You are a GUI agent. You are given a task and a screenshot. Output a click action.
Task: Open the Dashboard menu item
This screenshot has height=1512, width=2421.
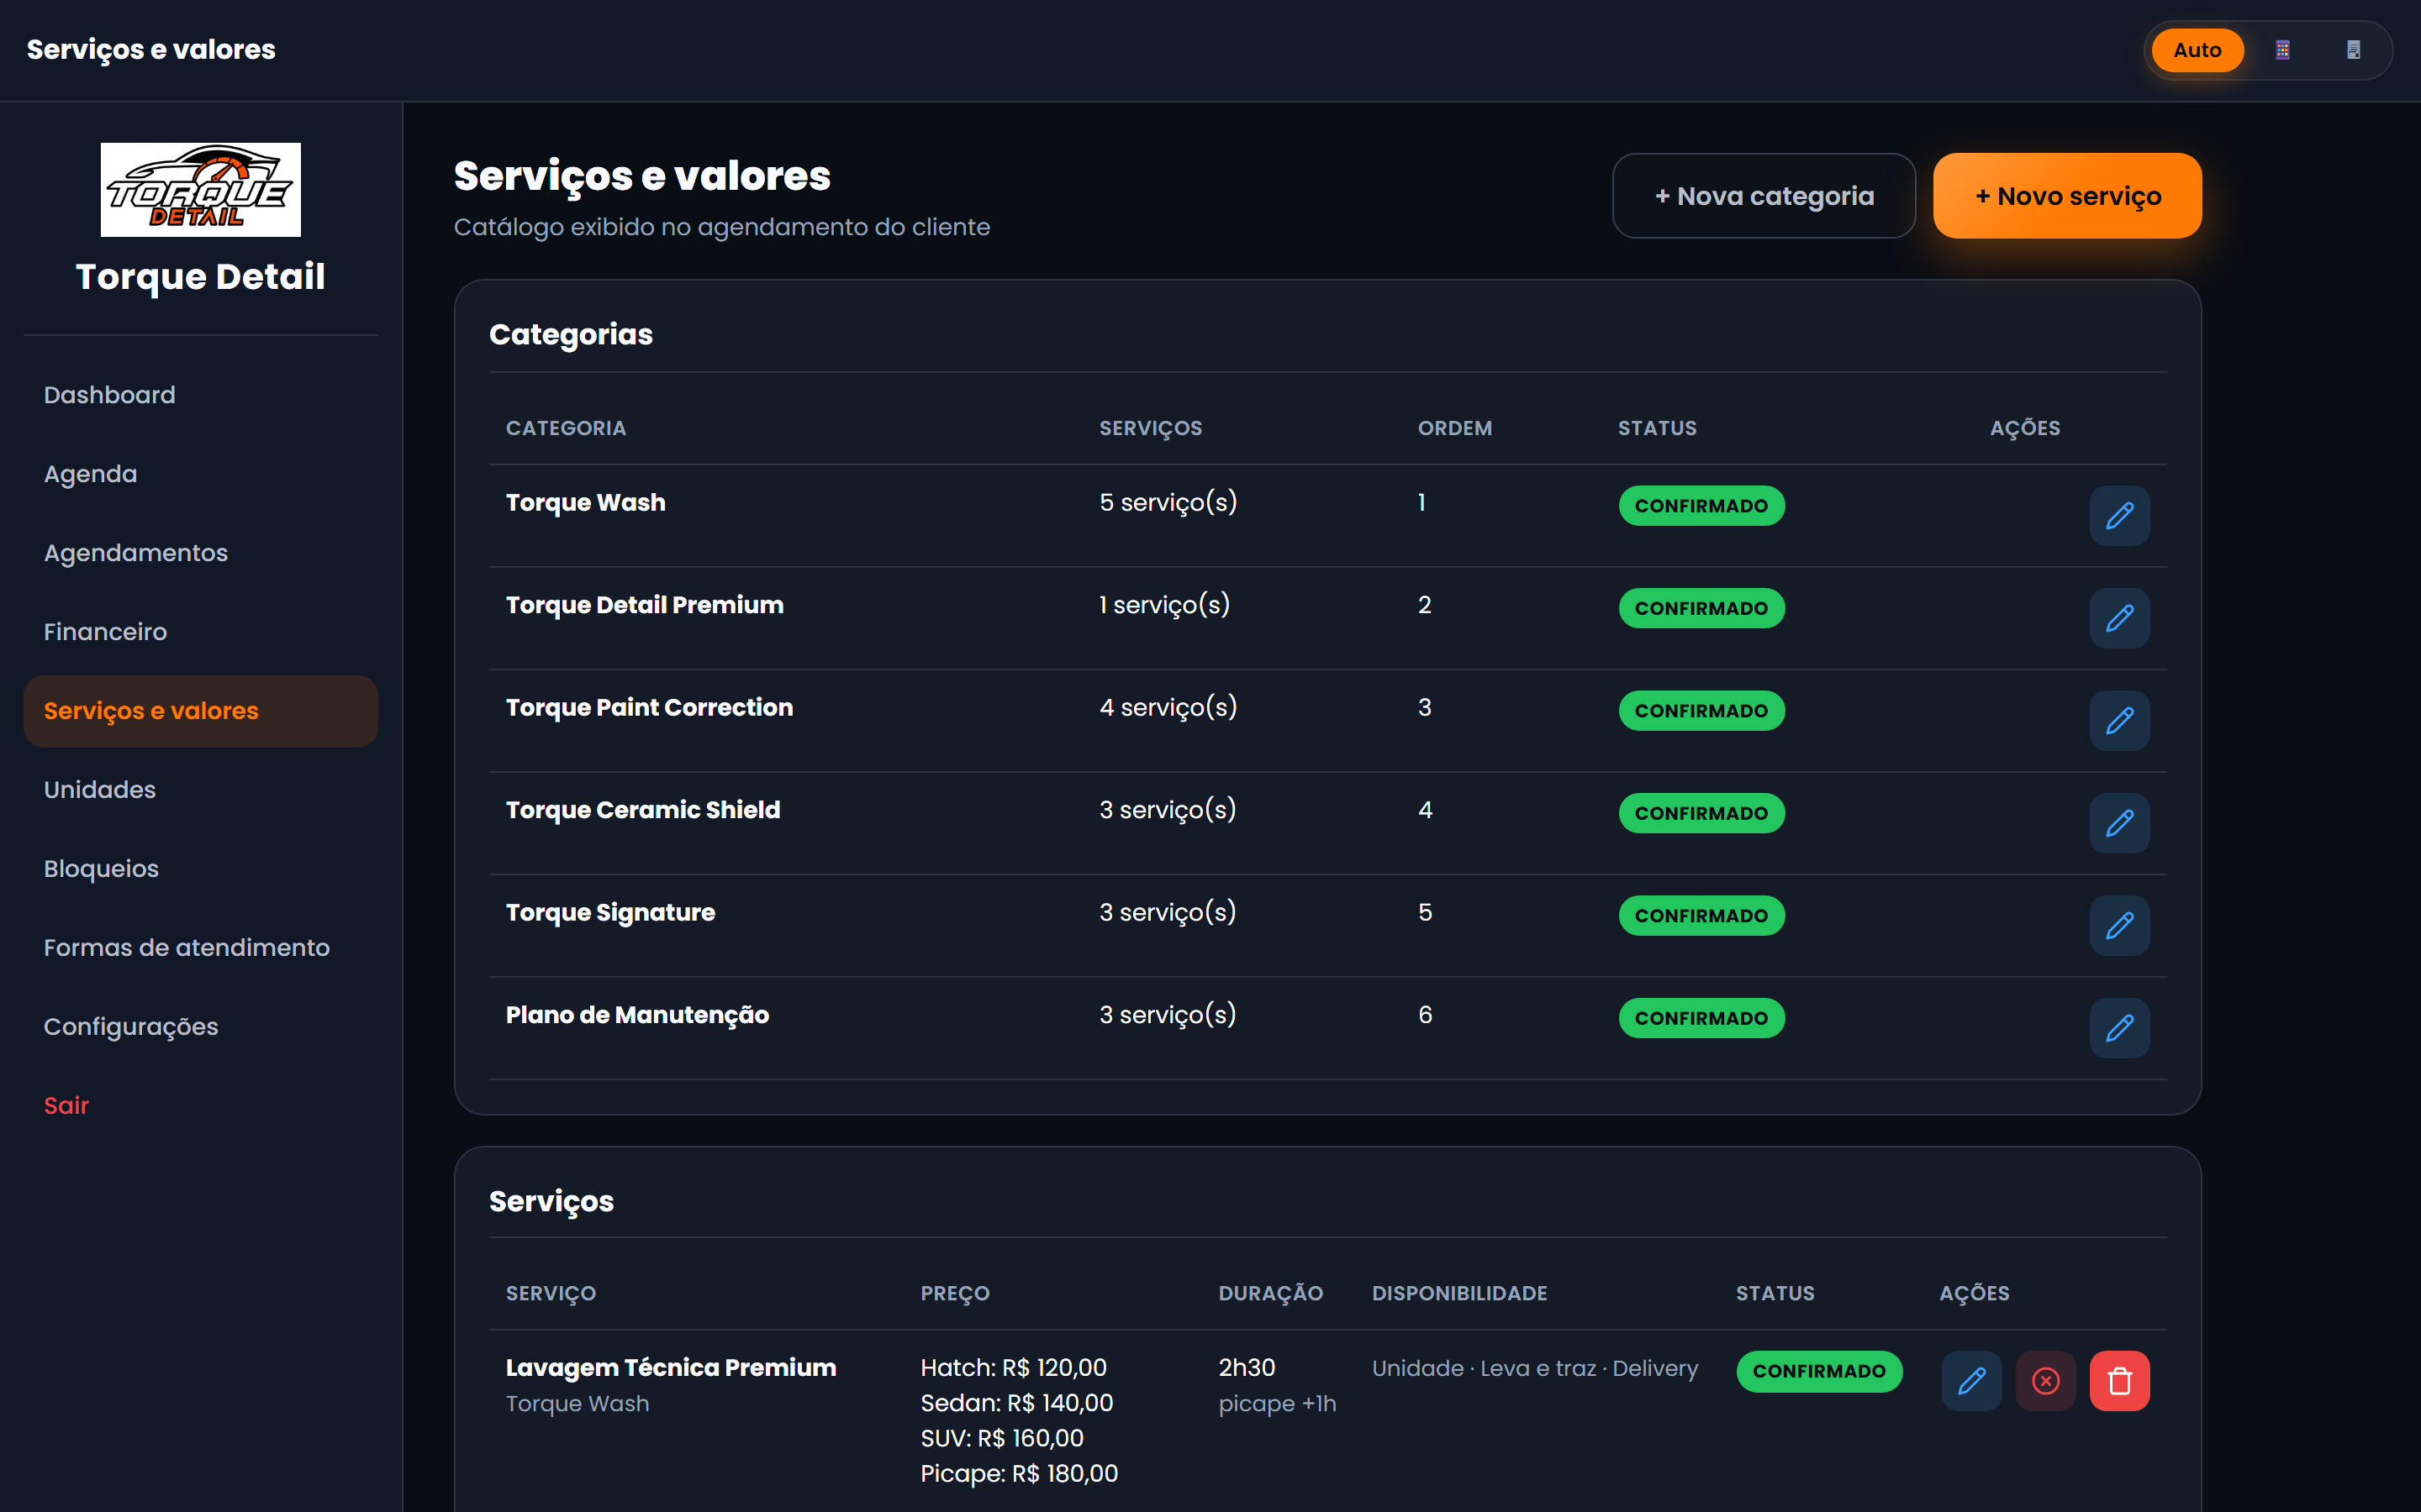click(200, 395)
